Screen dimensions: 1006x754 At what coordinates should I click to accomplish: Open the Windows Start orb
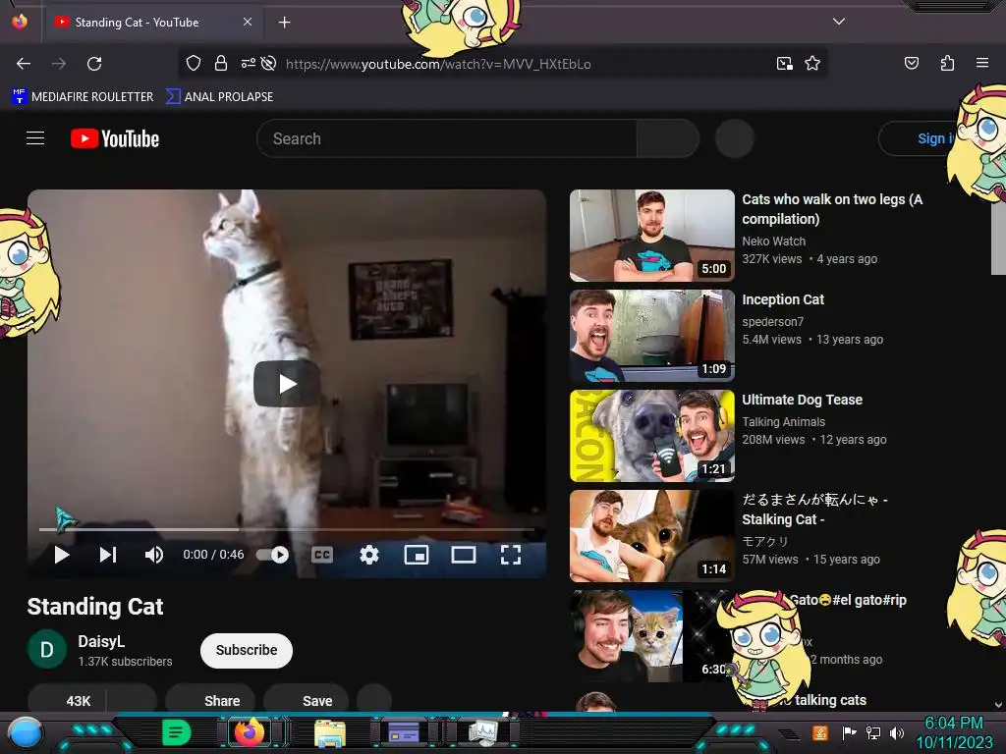click(x=25, y=732)
